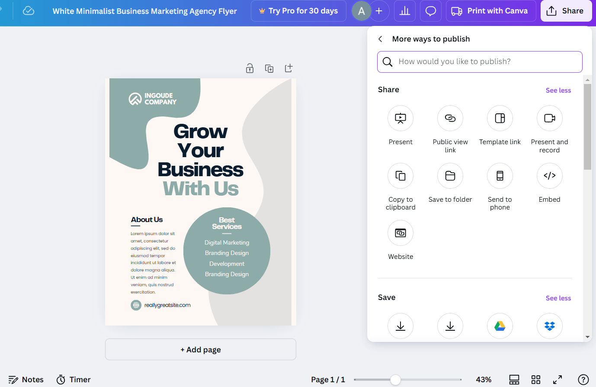This screenshot has height=387, width=596.
Task: Select the 'Development' service line
Action: (x=227, y=264)
